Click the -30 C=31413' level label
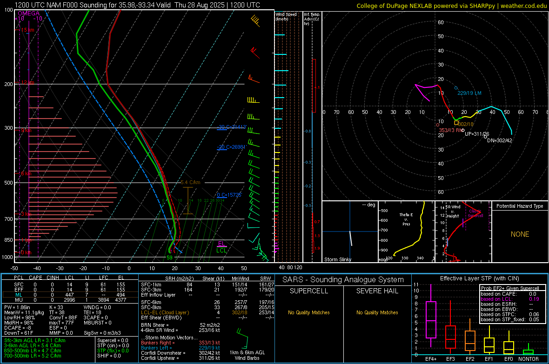This screenshot has width=549, height=364. point(232,127)
